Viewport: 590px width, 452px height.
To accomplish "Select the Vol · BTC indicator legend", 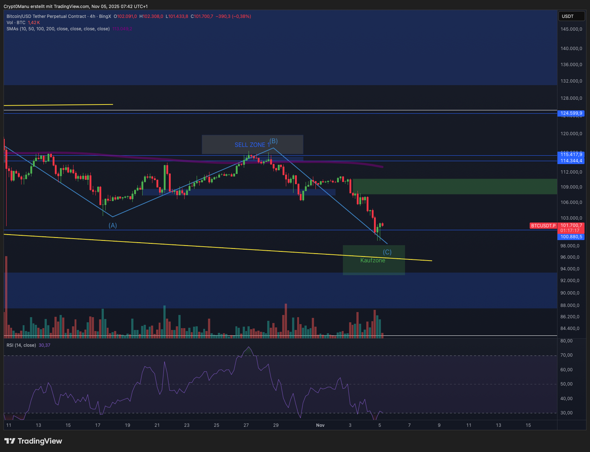I will [x=16, y=23].
